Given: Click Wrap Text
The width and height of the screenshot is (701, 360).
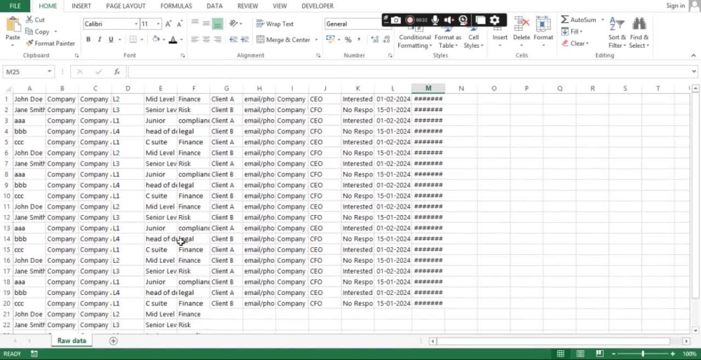Looking at the screenshot, I should pos(275,24).
